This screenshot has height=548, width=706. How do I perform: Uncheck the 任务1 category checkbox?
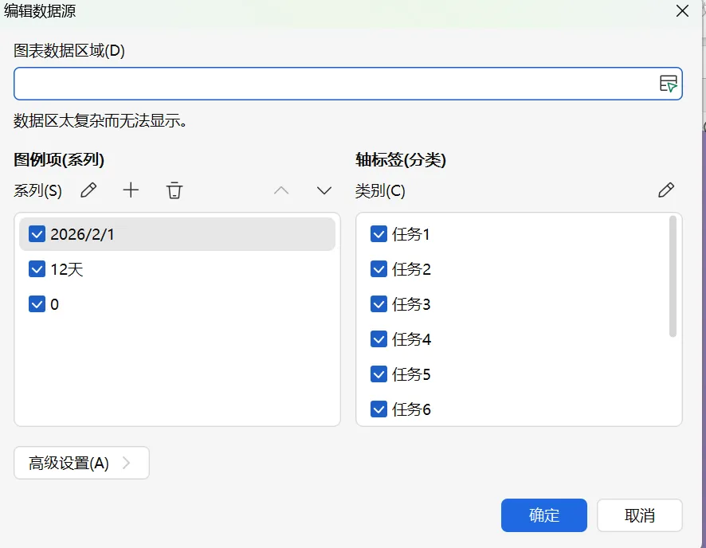point(379,234)
